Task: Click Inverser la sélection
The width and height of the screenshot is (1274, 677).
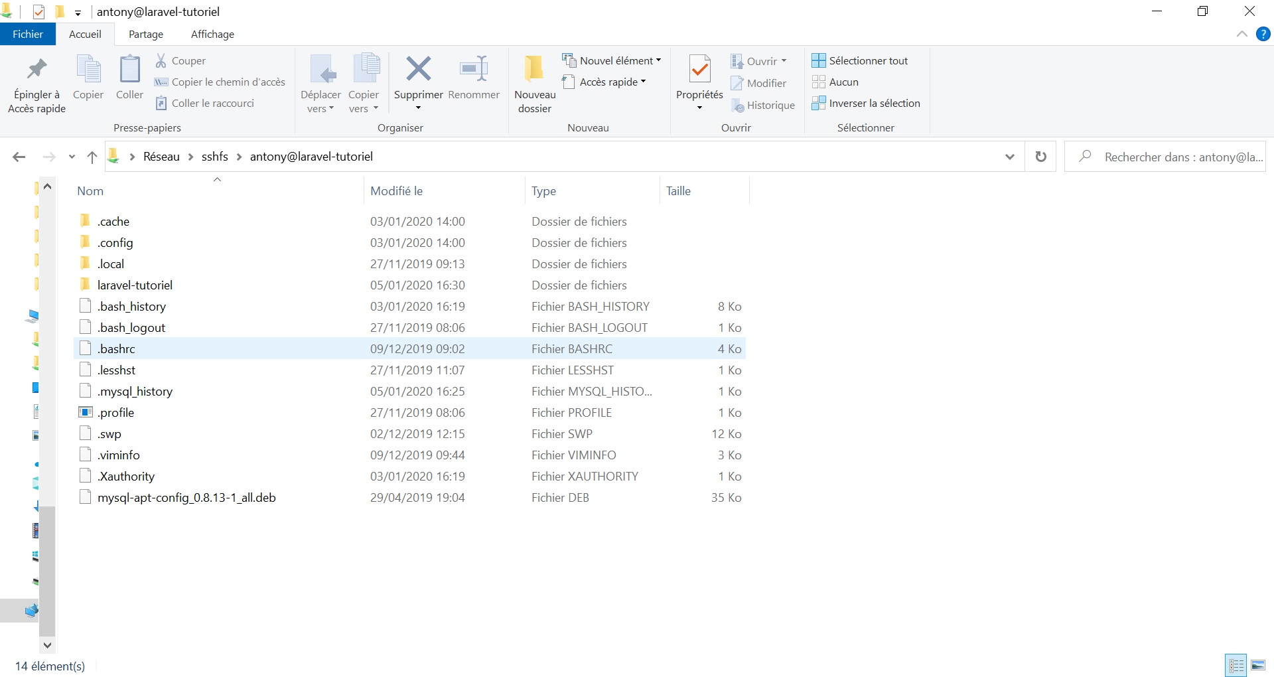Action: click(866, 104)
